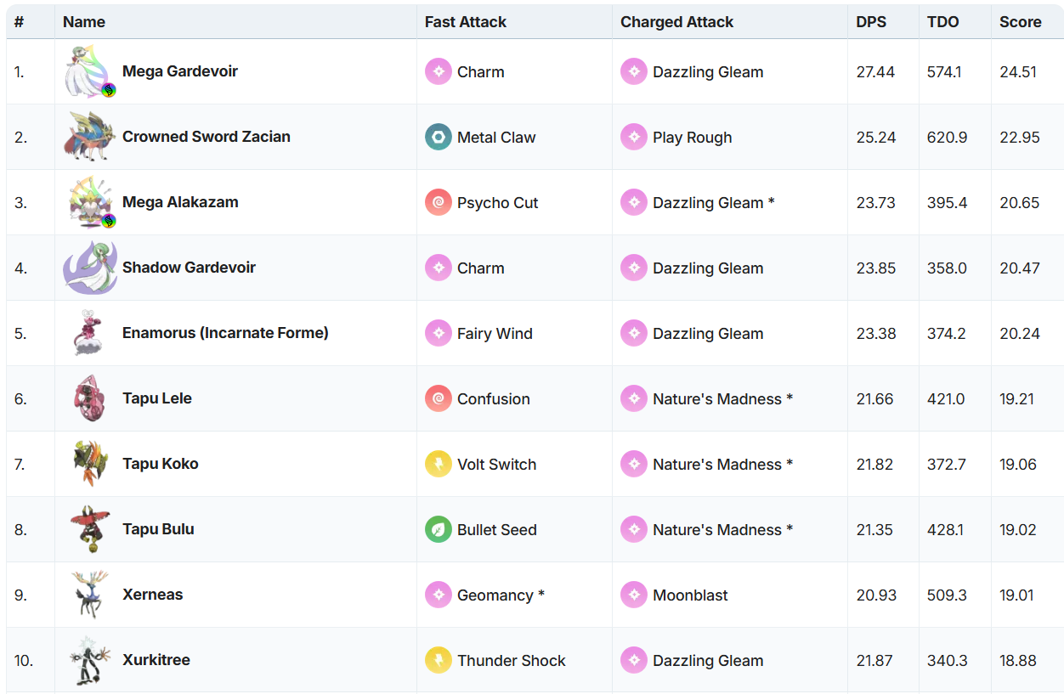
Task: Sort by the TDO column header
Action: [x=942, y=22]
